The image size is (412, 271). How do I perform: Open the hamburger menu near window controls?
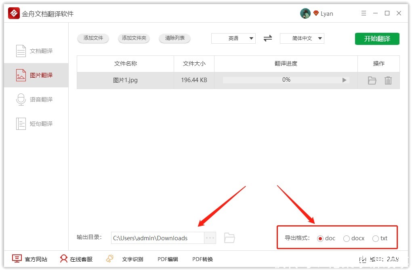coord(364,13)
